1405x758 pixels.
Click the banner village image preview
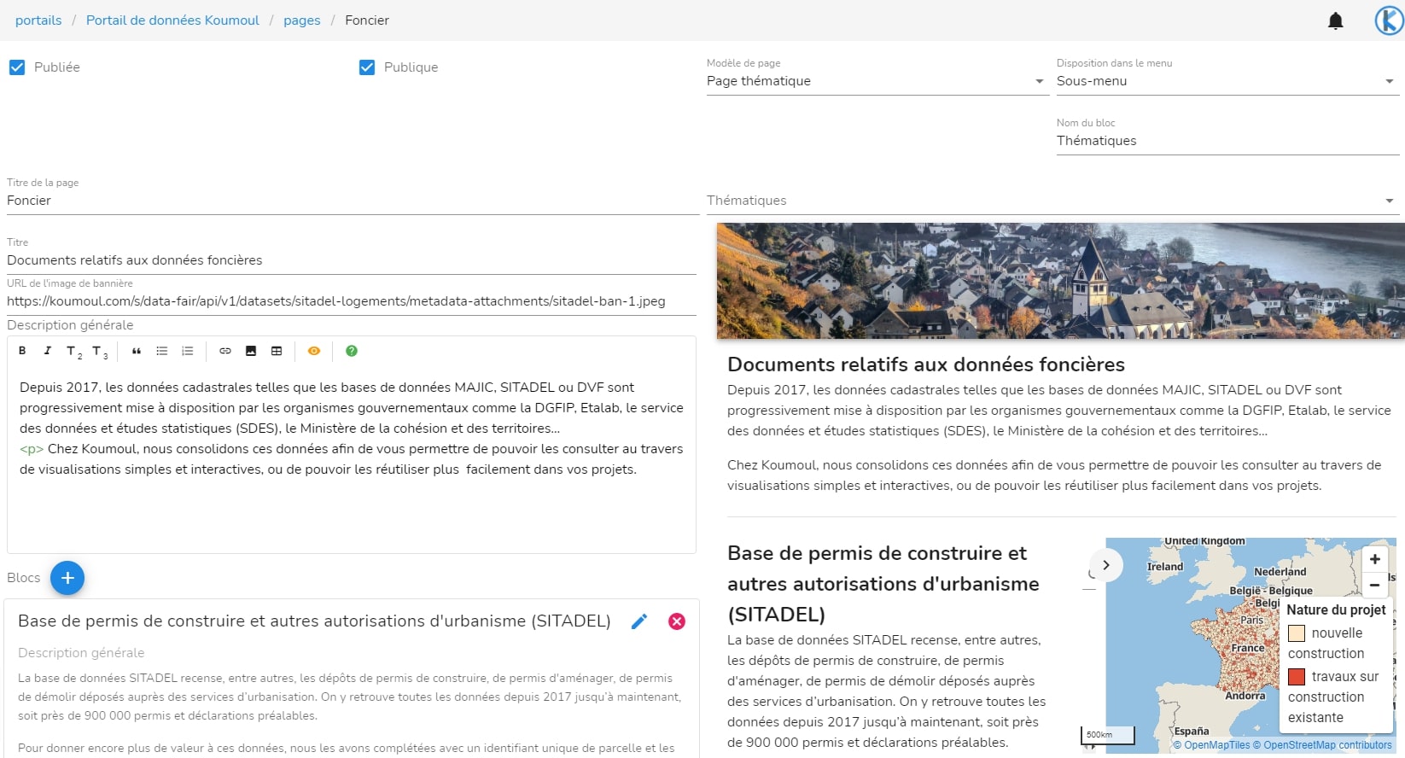click(1061, 281)
